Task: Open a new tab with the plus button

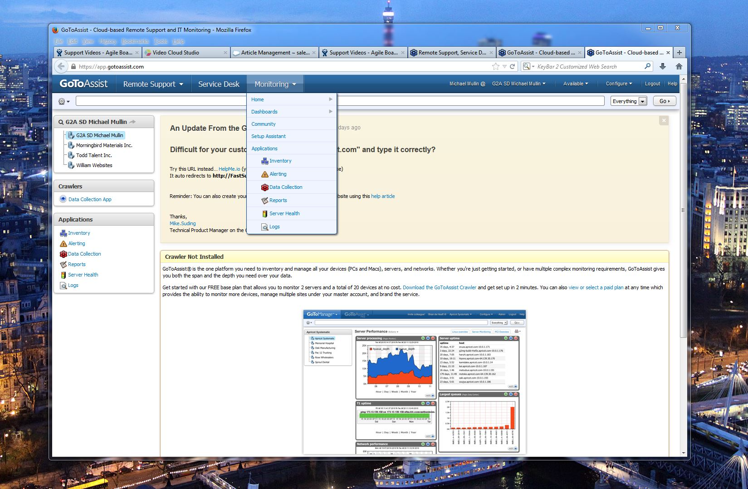Action: (680, 52)
